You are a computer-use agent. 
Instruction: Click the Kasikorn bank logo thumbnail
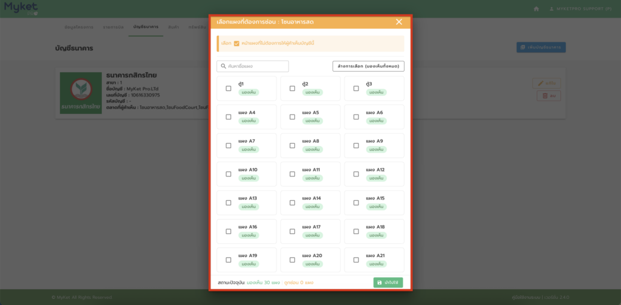click(81, 93)
